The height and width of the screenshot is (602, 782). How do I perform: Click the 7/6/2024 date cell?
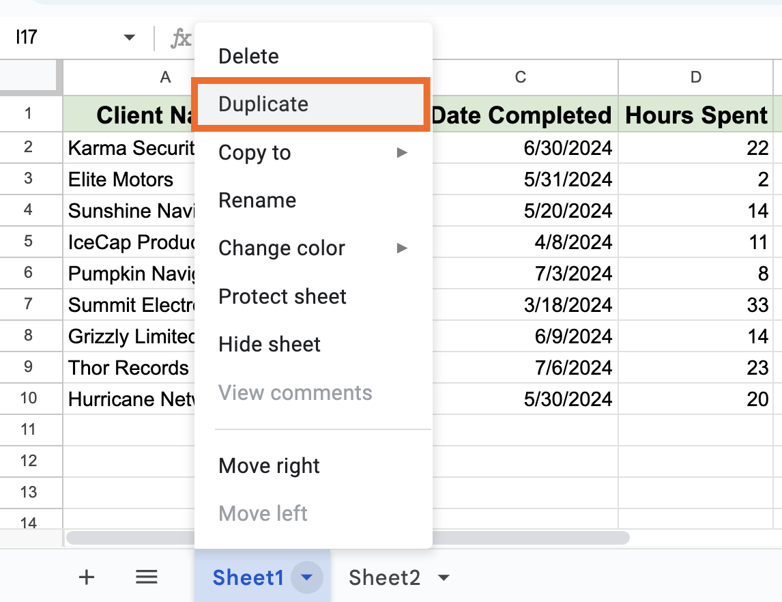[x=525, y=368]
